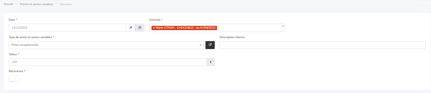This screenshot has height=93, width=431.
Task: Click the Type de prime et autres variables label
Action: coord(31,37)
